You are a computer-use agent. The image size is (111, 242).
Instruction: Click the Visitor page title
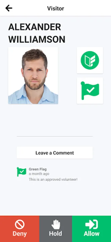coord(56,8)
